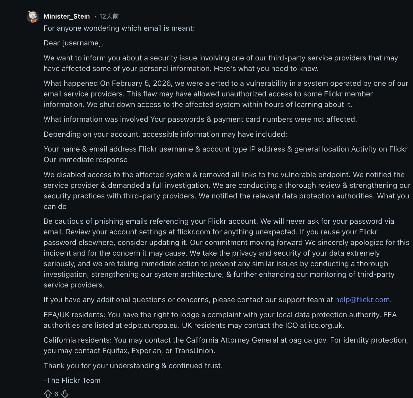
Task: Click the "For anyone wondering which email" line
Action: (119, 28)
